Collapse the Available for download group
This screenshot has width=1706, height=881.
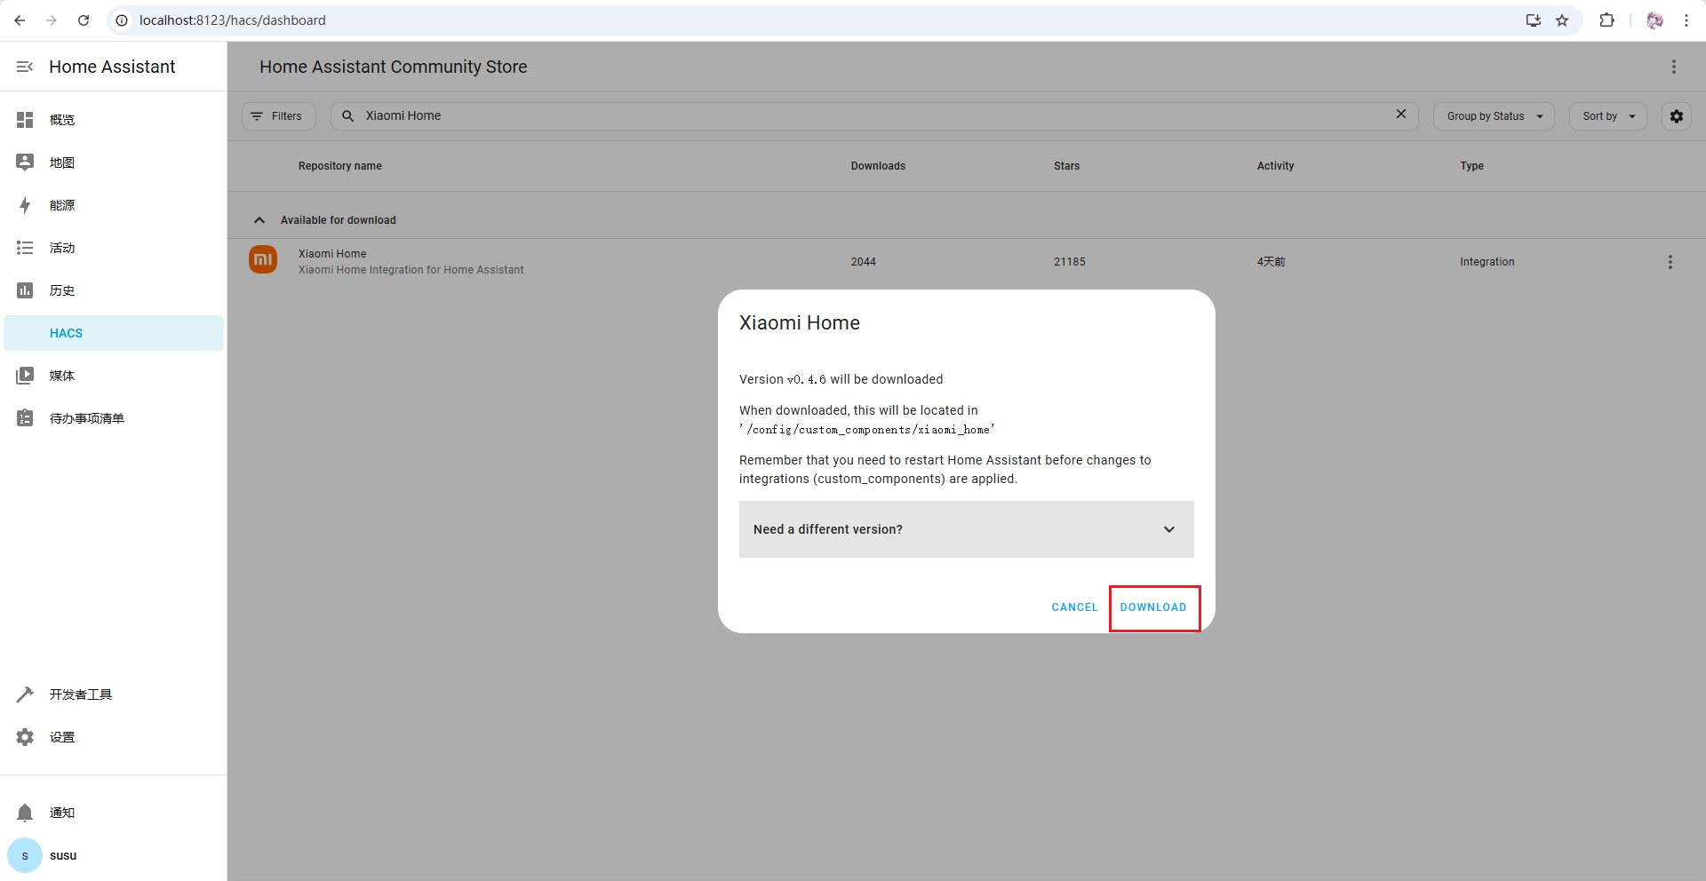click(259, 220)
